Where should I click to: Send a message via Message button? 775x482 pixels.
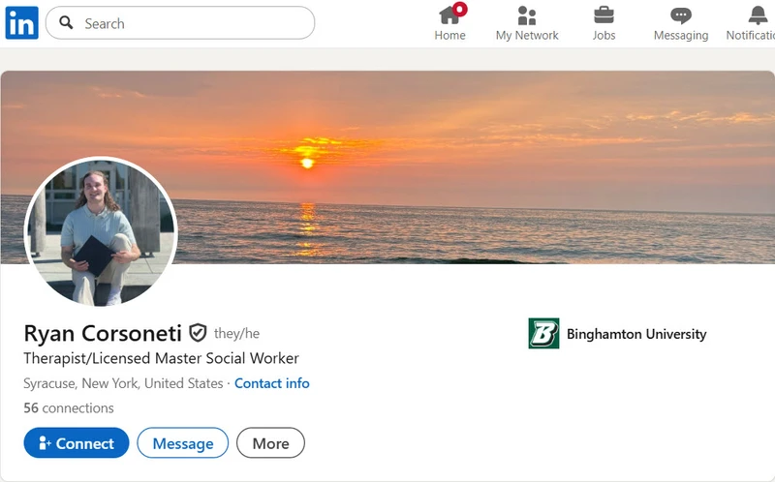point(183,443)
